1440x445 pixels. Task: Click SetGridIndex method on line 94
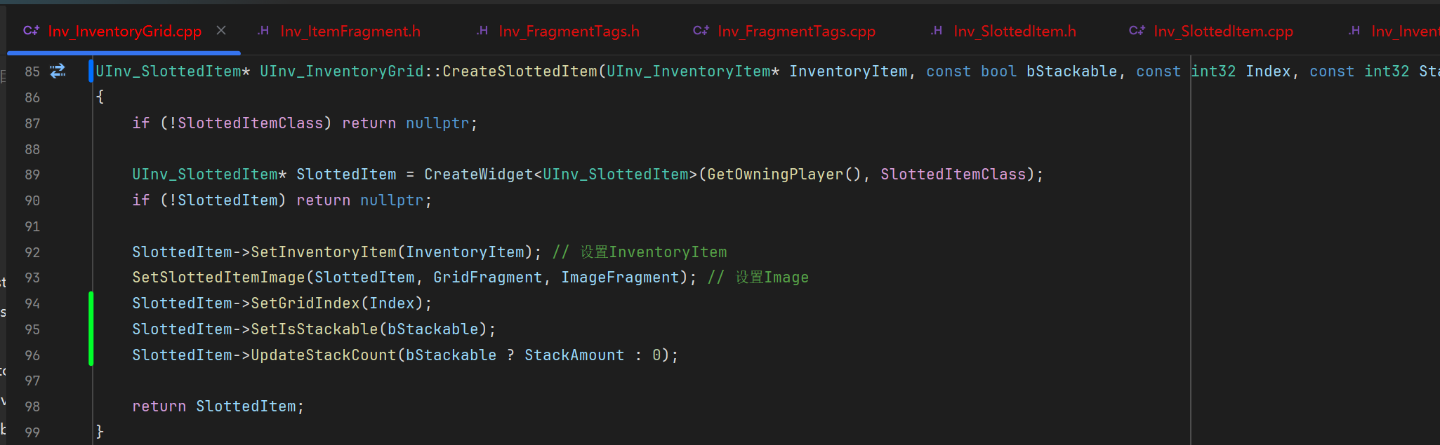[305, 303]
